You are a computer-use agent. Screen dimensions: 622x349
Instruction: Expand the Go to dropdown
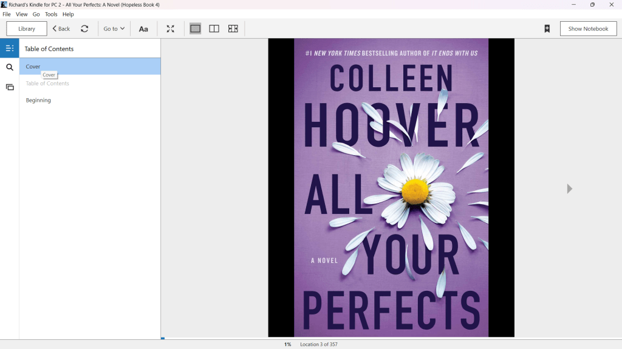click(114, 28)
